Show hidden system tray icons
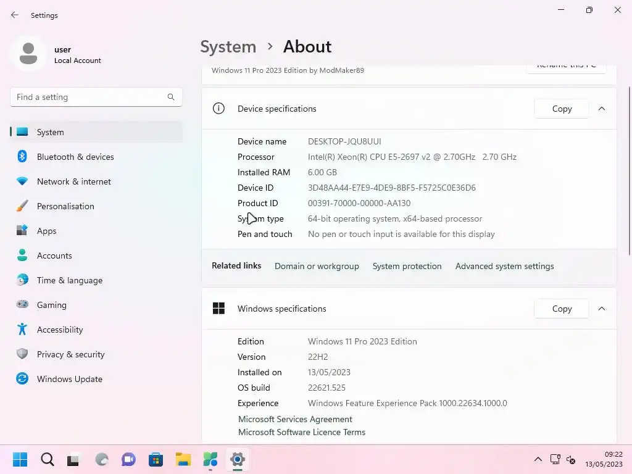632x474 pixels. coord(538,459)
